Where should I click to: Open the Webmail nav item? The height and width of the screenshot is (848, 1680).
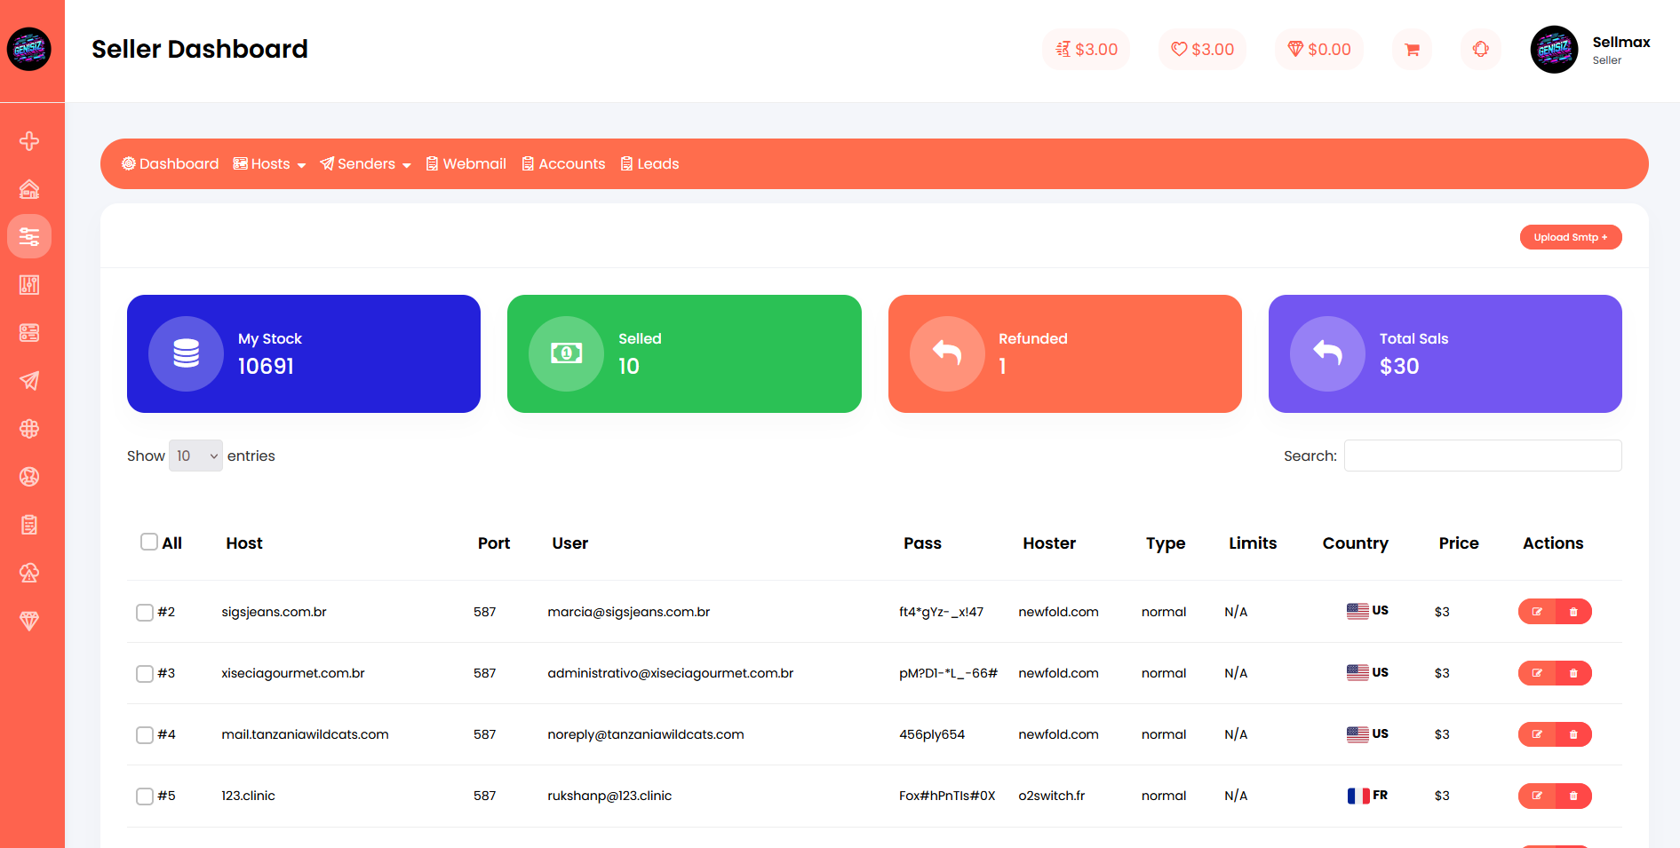click(466, 163)
